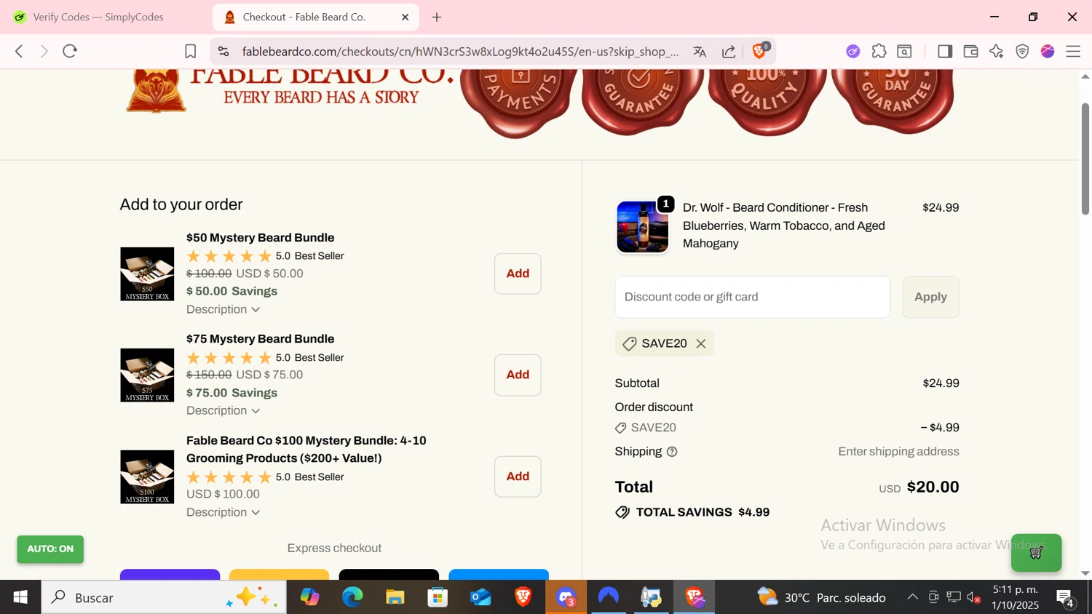Image resolution: width=1092 pixels, height=614 pixels.
Task: Toggle the AUTO: ON button
Action: [50, 549]
